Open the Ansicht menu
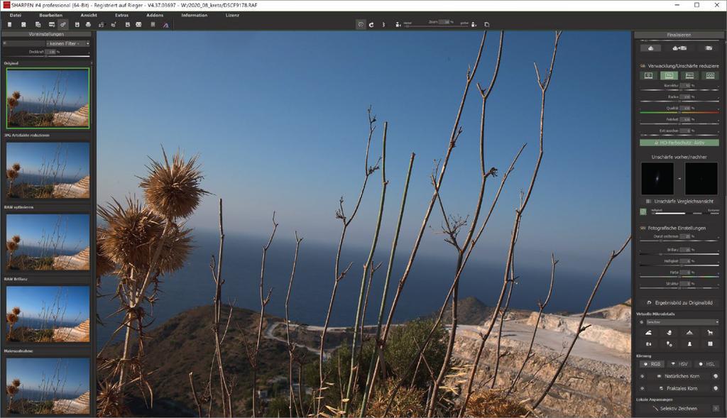This screenshot has width=727, height=418. coord(89,16)
